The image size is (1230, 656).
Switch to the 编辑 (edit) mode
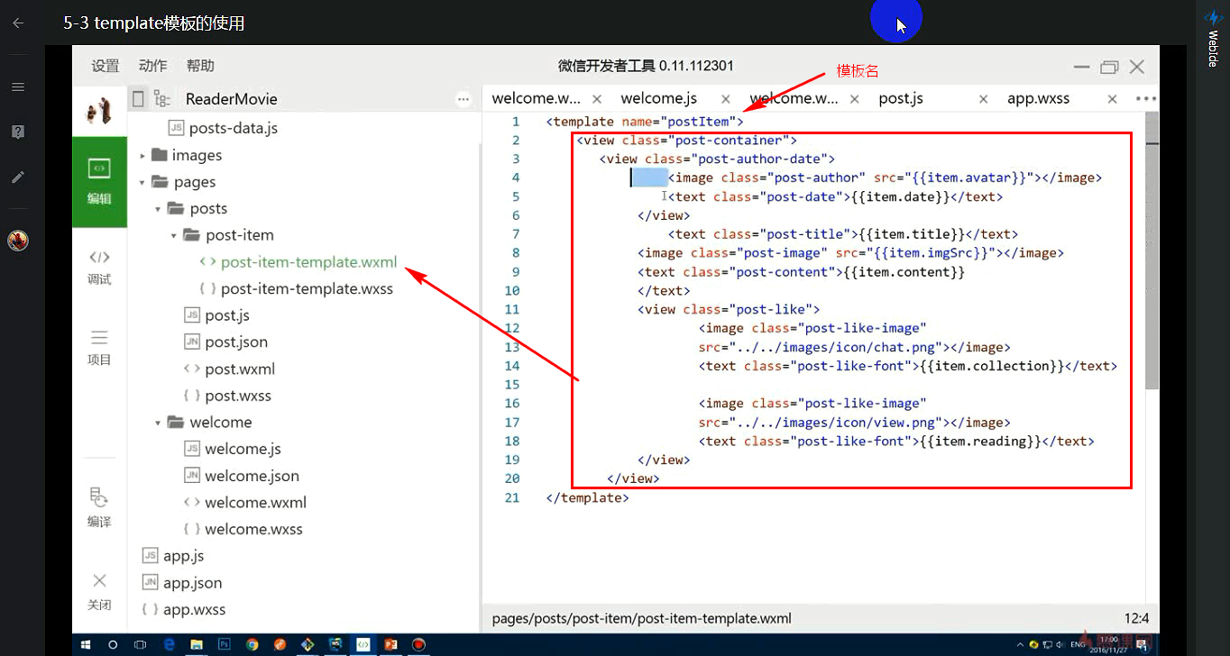pos(99,182)
